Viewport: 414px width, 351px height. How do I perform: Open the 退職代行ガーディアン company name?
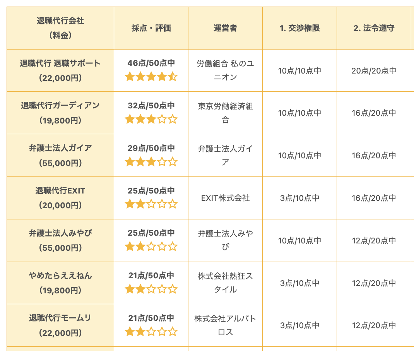pyautogui.click(x=60, y=105)
